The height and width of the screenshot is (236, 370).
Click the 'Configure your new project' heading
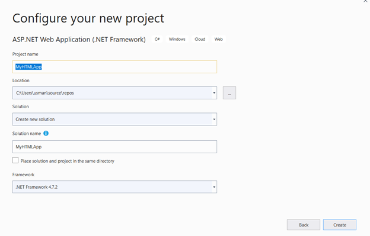coord(88,18)
